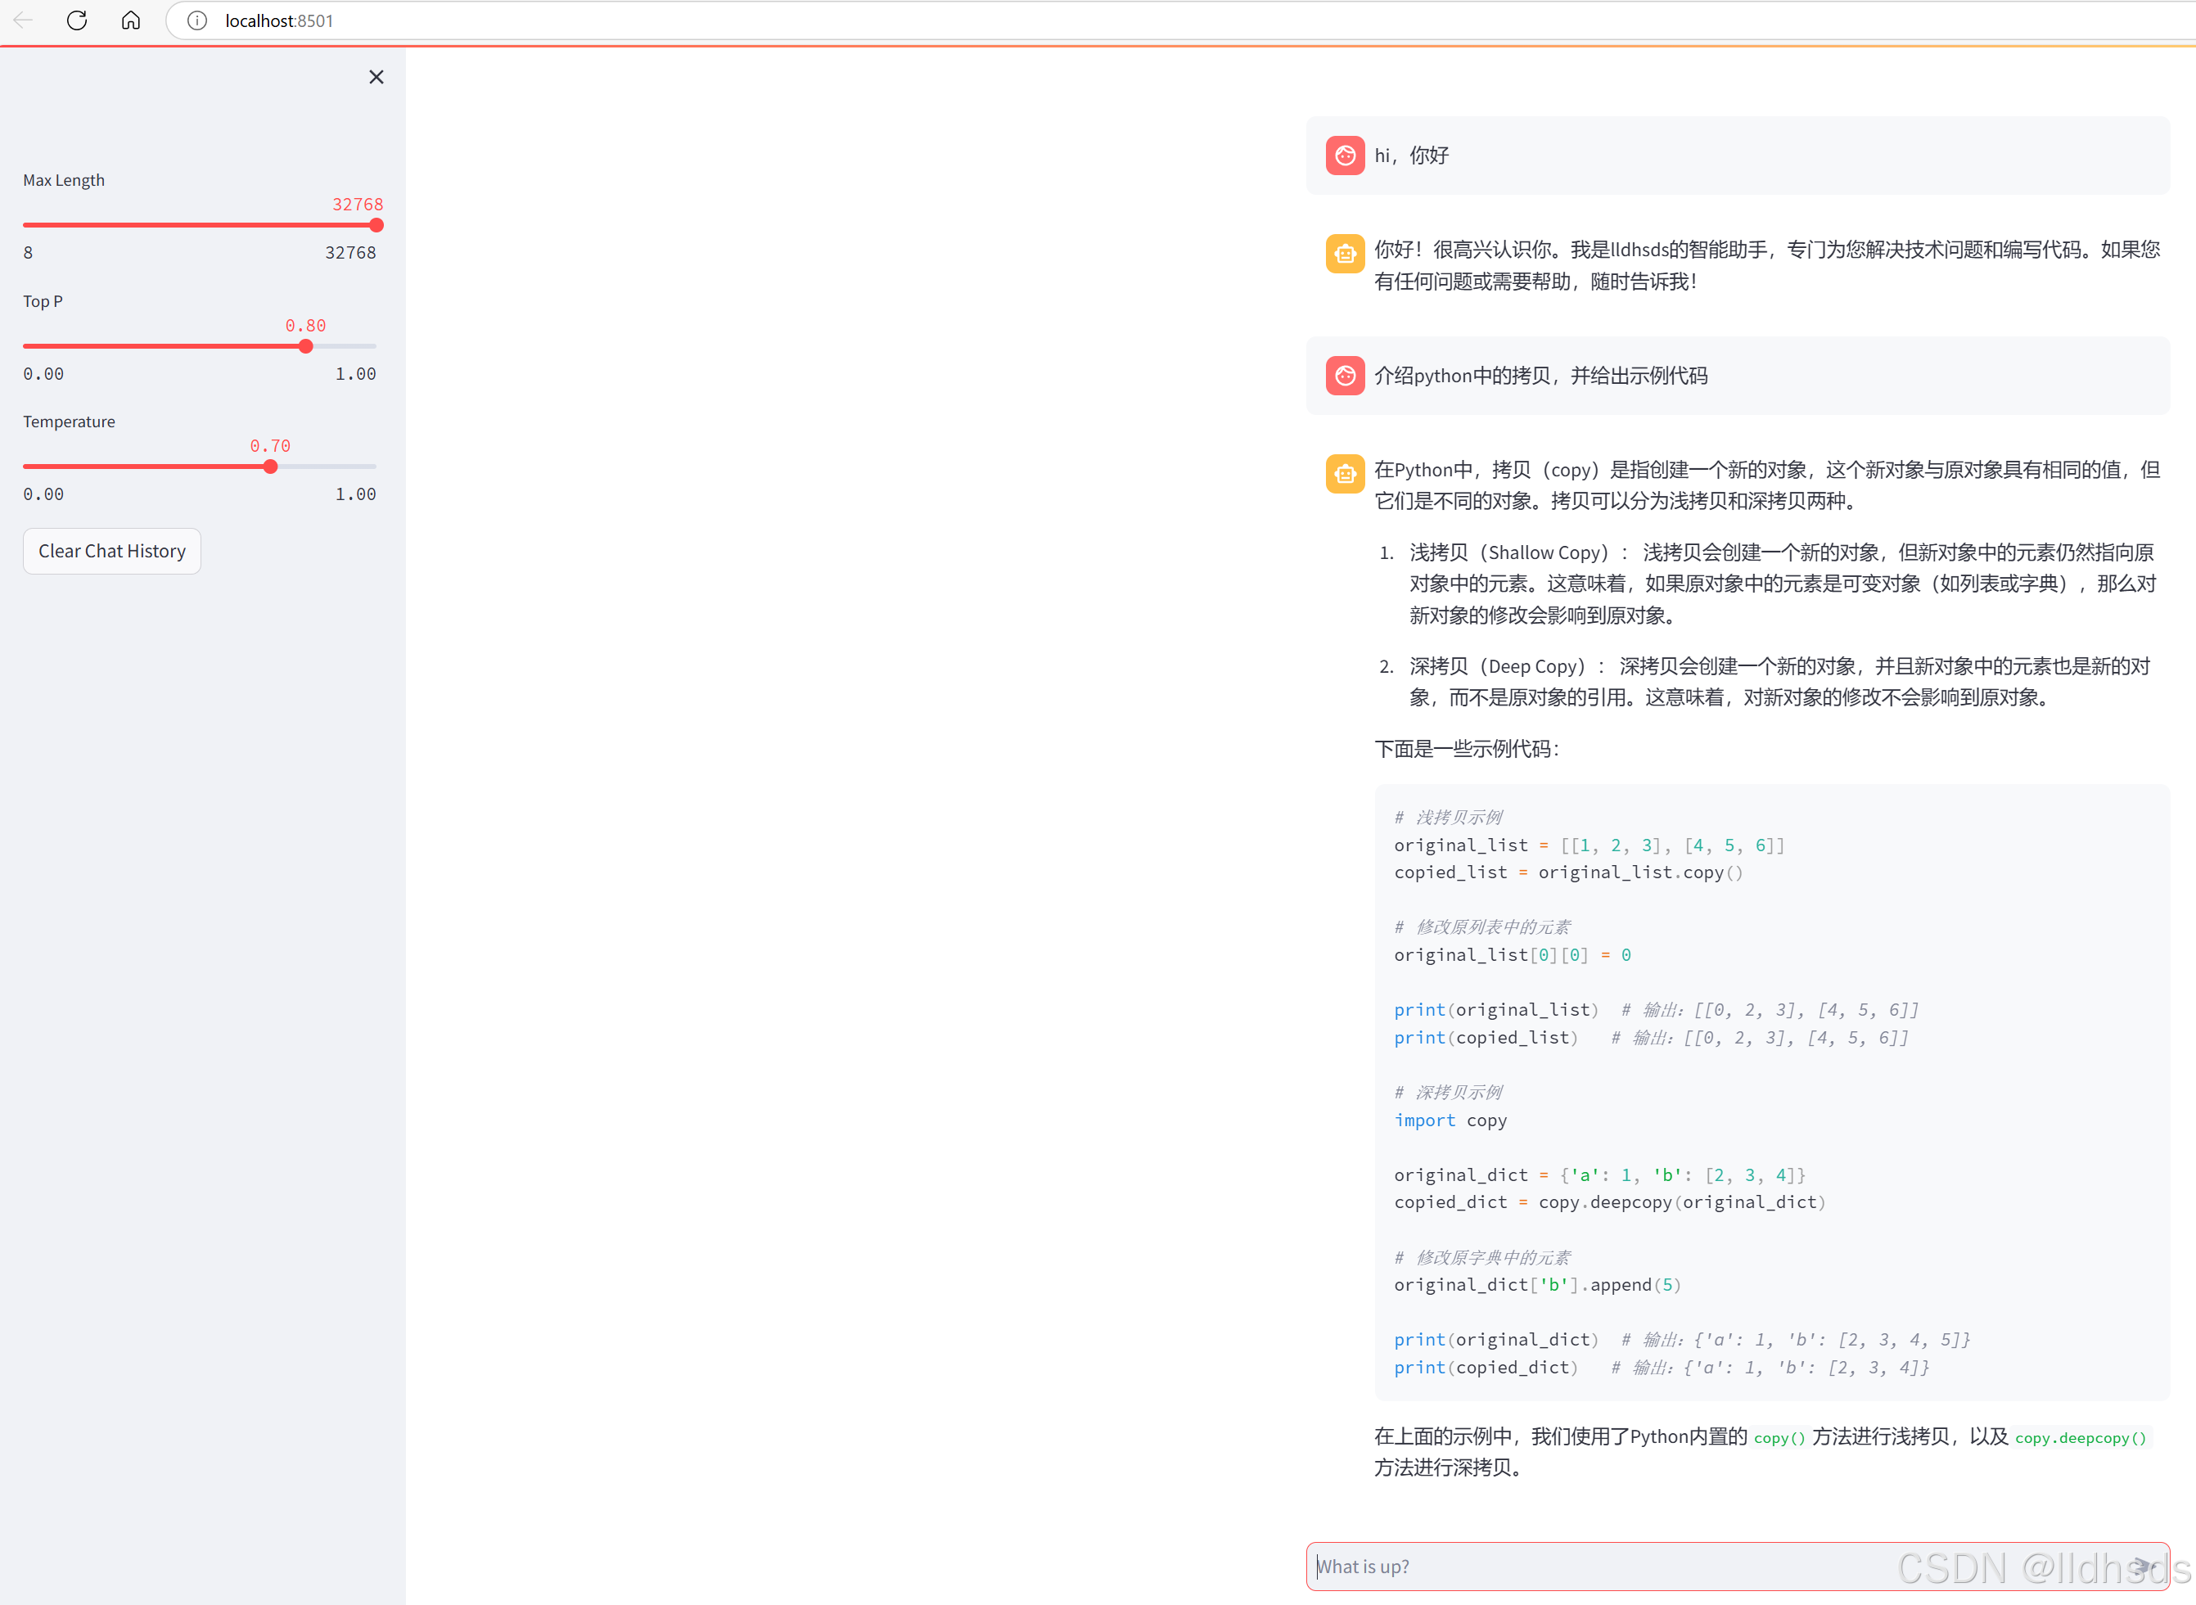The height and width of the screenshot is (1605, 2196).
Task: Click the send arrow in chat input
Action: (2144, 1565)
